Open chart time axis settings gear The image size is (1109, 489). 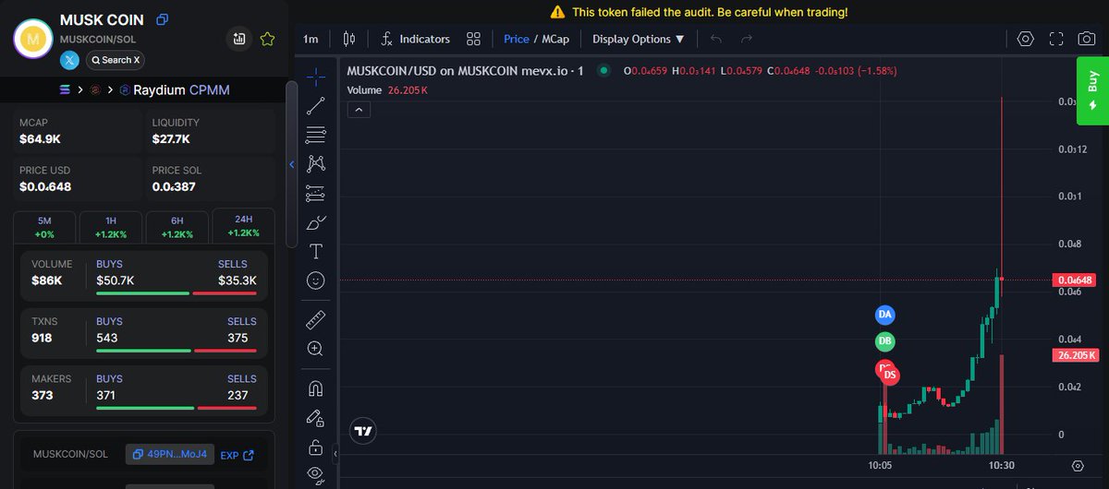point(1078,466)
